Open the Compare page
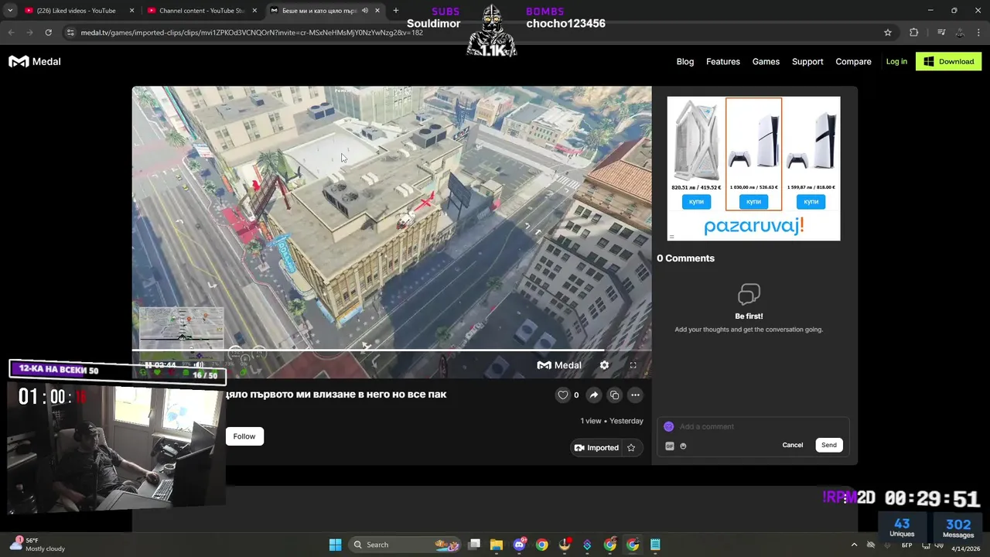The height and width of the screenshot is (557, 990). tap(853, 61)
